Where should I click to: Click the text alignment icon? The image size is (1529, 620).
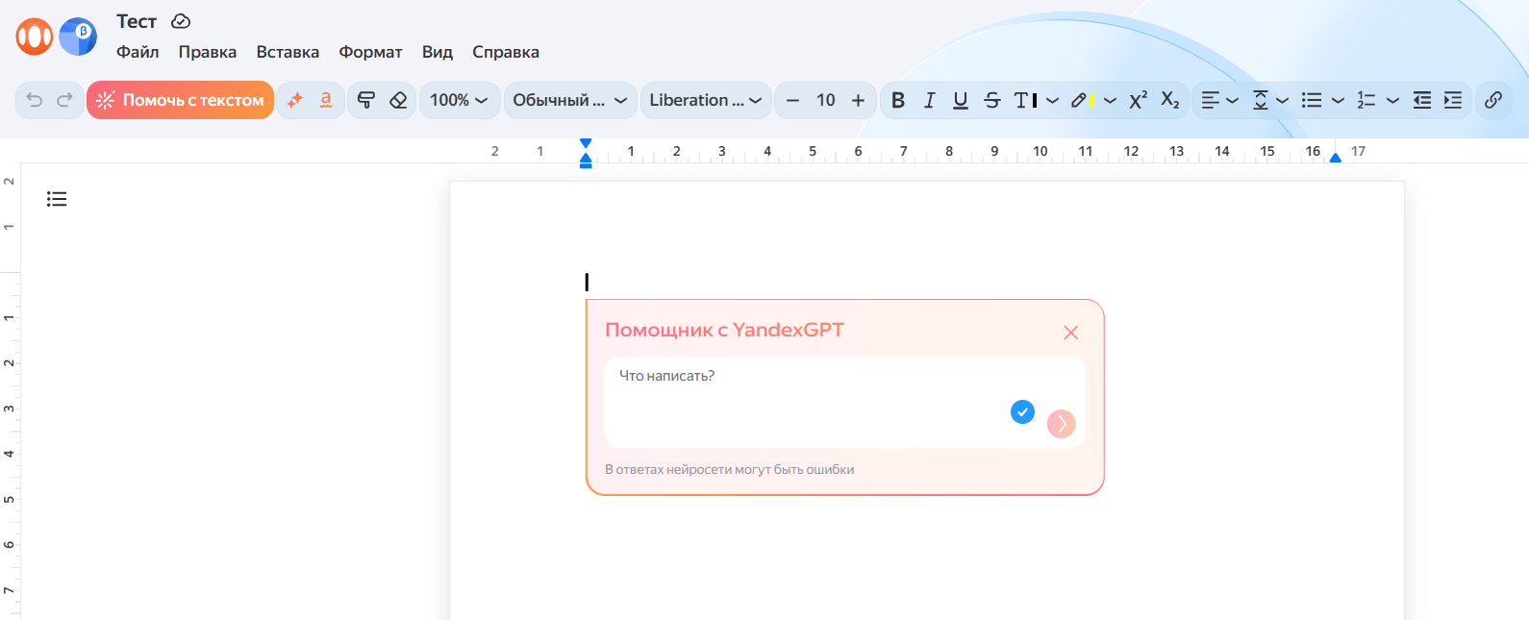tap(1211, 100)
